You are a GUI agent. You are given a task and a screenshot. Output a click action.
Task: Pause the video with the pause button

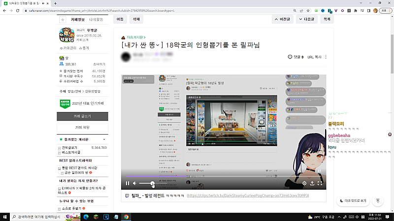click(128, 183)
